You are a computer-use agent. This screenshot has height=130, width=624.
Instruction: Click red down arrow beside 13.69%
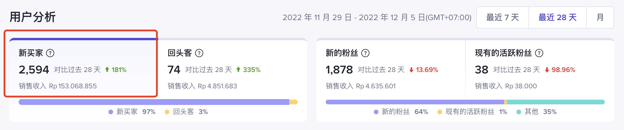pyautogui.click(x=411, y=70)
